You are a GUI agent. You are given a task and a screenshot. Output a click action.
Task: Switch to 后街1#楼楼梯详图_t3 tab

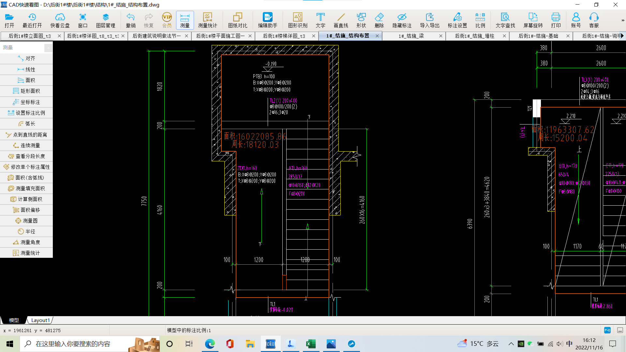click(x=284, y=36)
